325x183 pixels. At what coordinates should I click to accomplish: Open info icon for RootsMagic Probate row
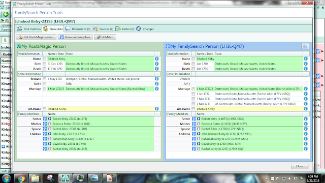coord(157,79)
